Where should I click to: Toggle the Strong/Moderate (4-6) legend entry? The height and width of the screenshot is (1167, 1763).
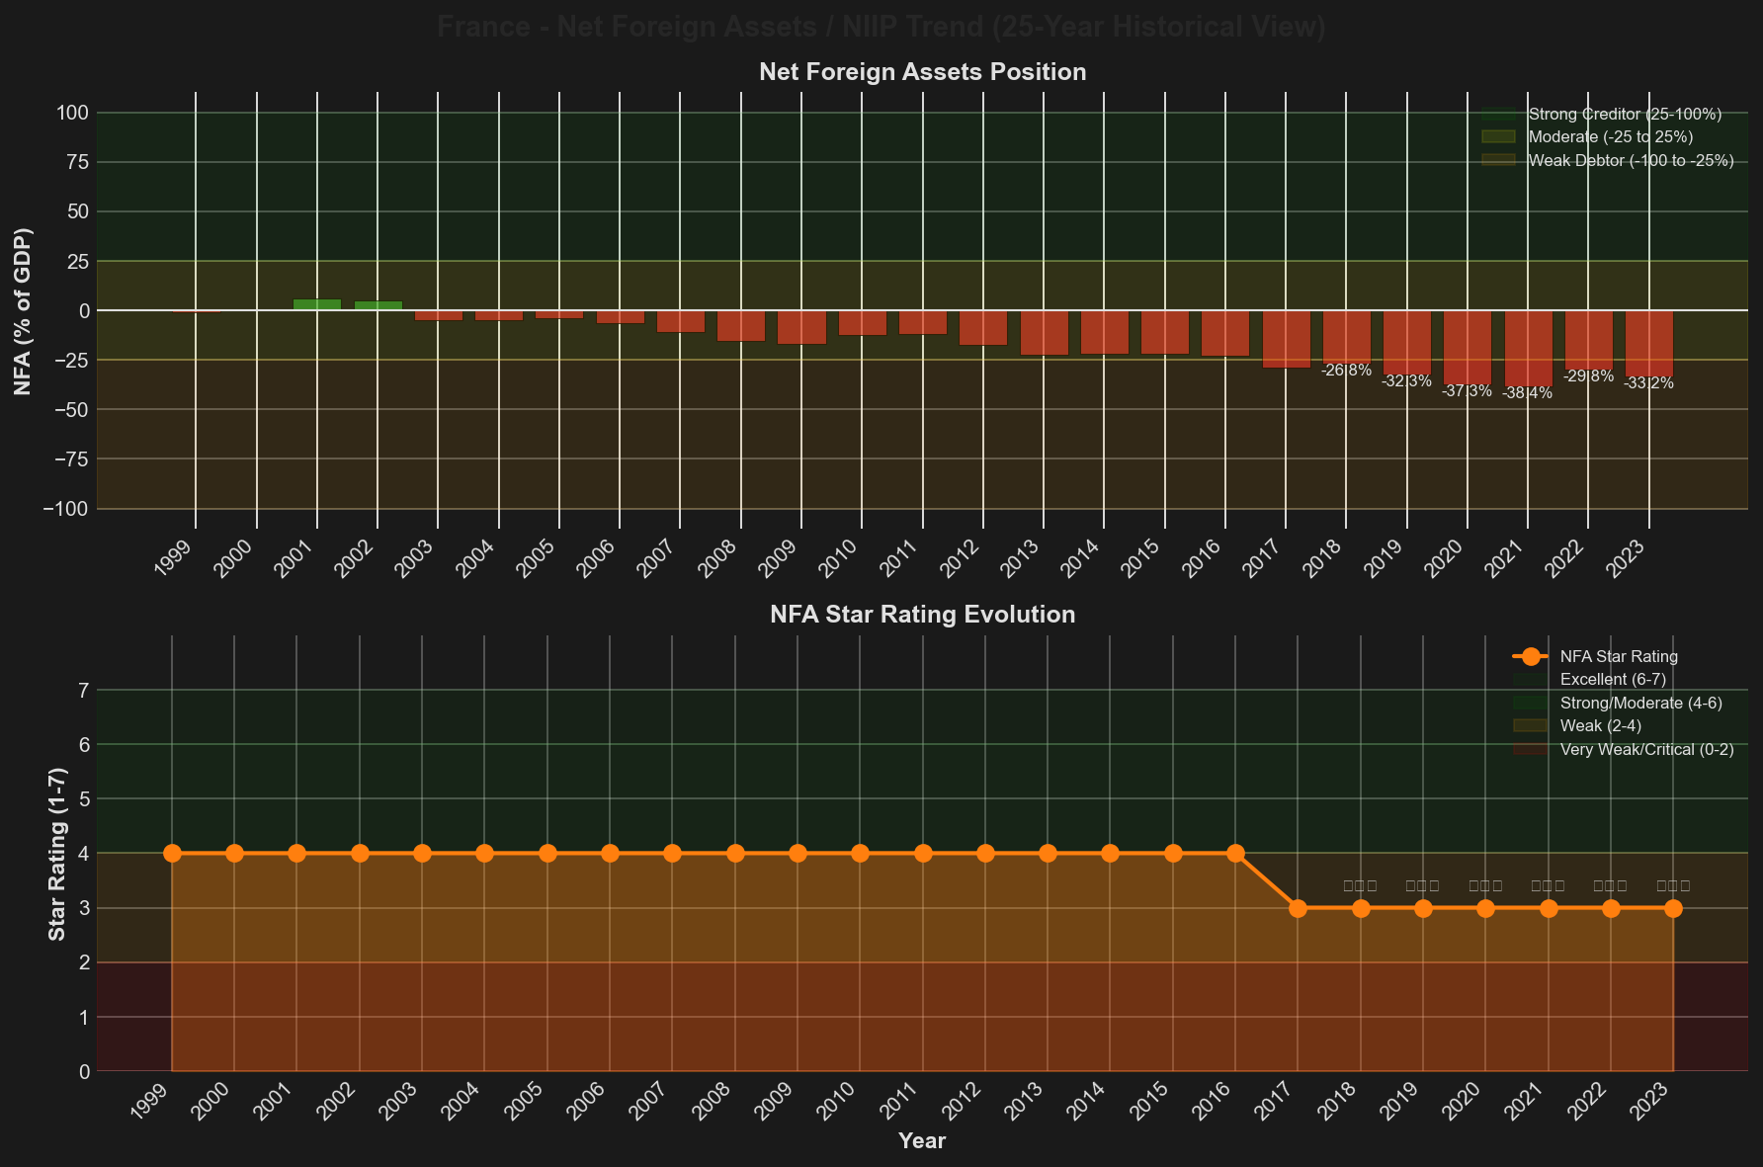coord(1640,703)
